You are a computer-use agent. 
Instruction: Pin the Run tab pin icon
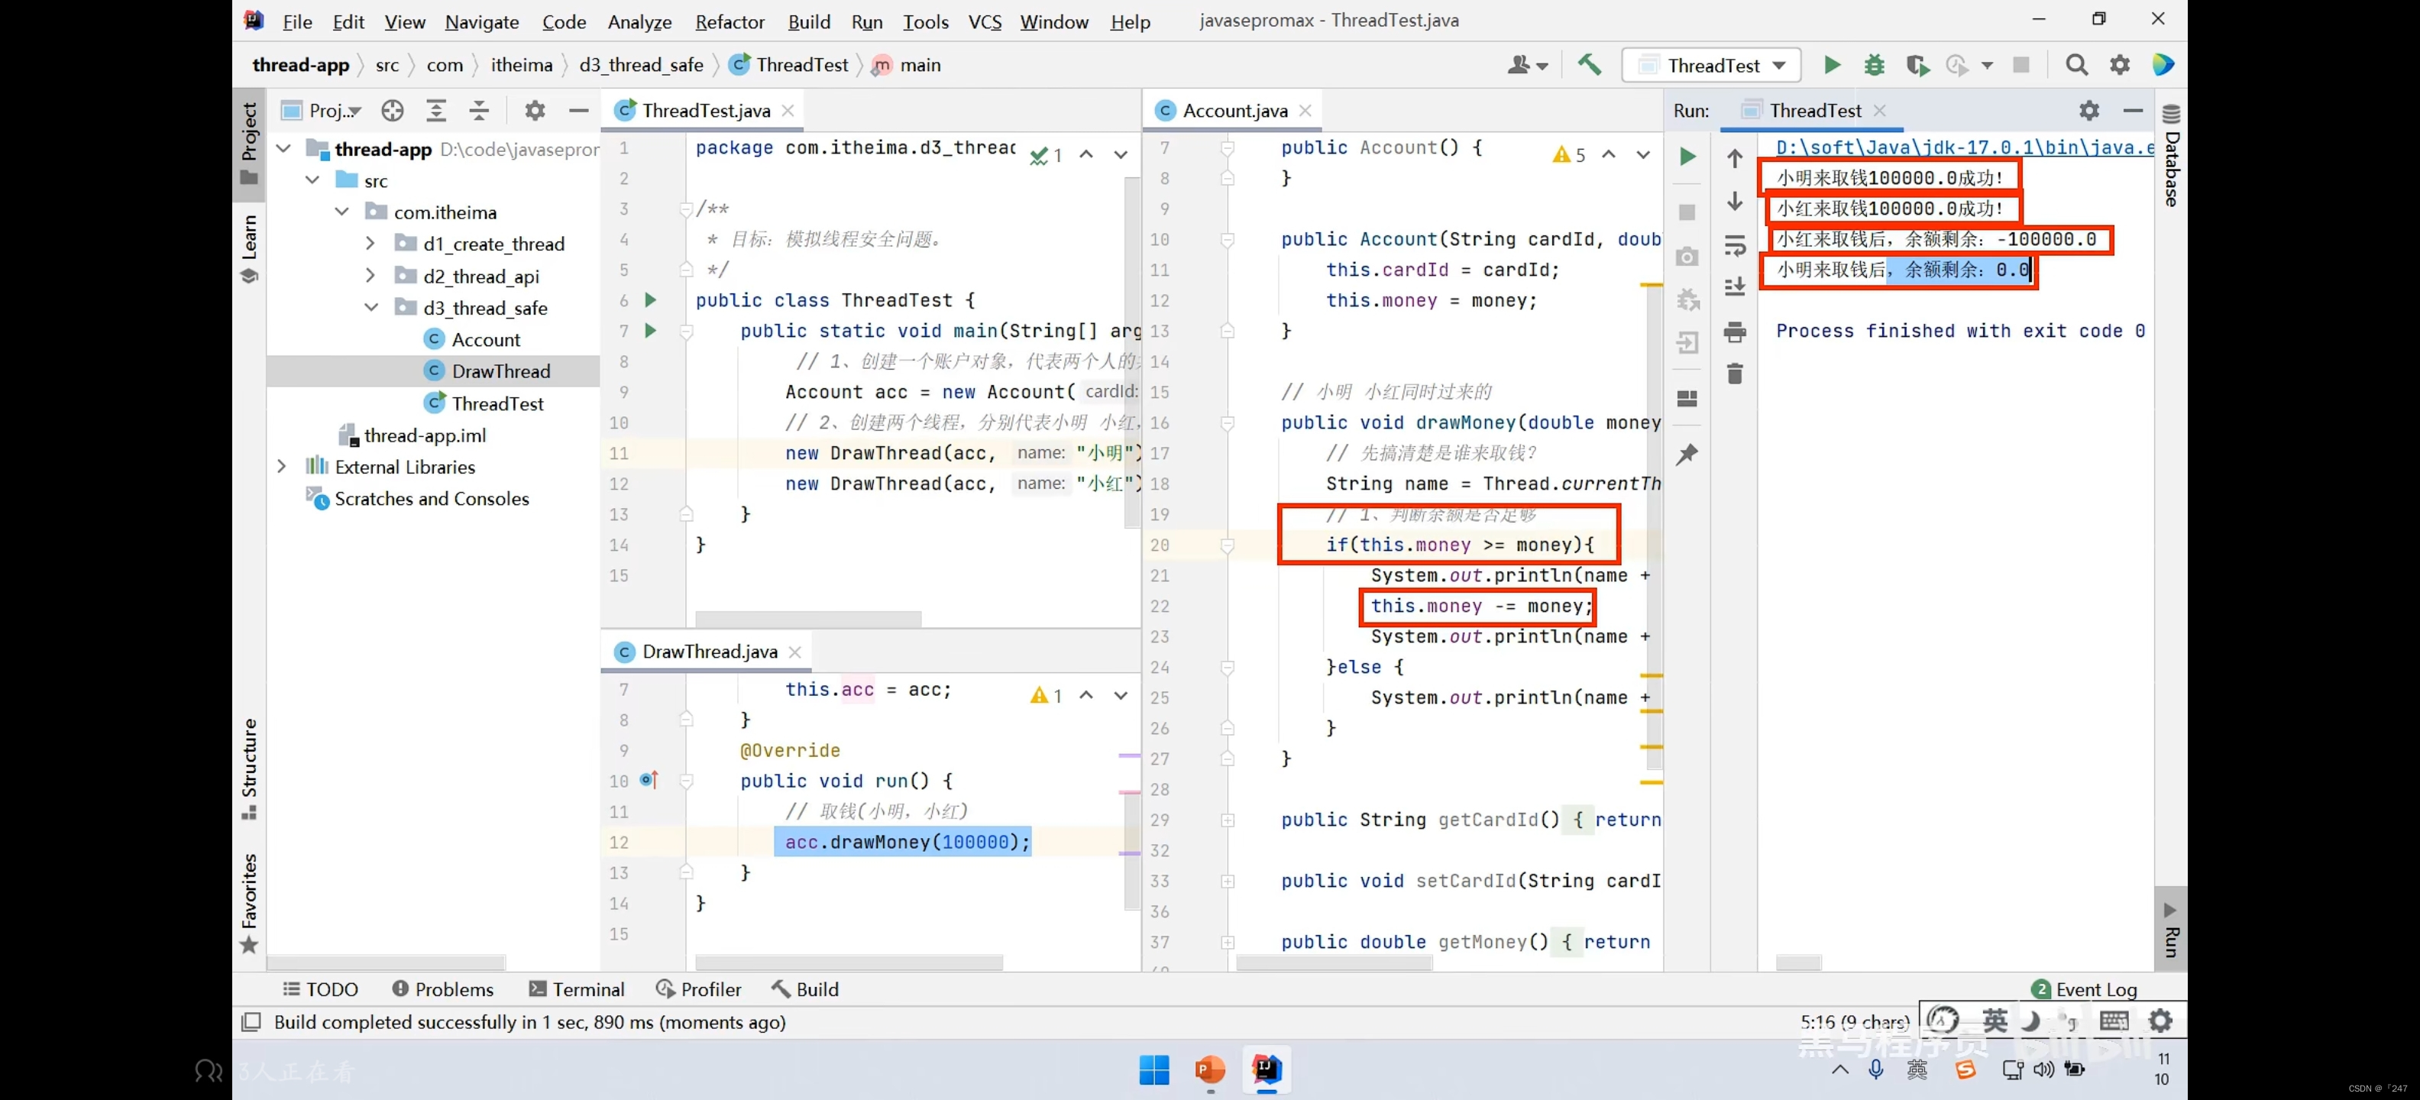tap(1688, 455)
